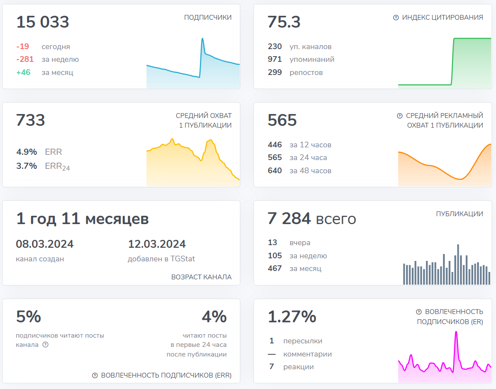Click the ВОЗРАСТ КАНАЛА label
The width and height of the screenshot is (496, 389).
(x=201, y=277)
